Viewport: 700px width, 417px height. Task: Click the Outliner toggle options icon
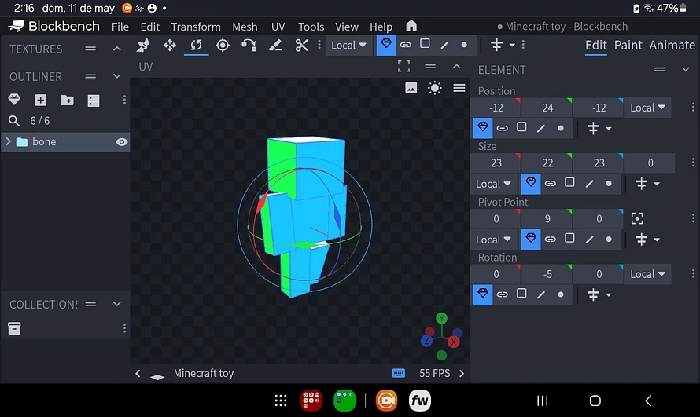pyautogui.click(x=94, y=101)
